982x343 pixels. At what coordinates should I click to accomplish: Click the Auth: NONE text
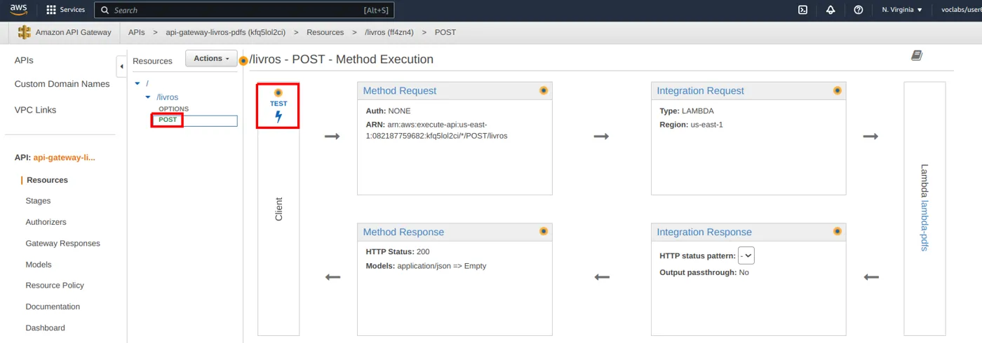(388, 111)
